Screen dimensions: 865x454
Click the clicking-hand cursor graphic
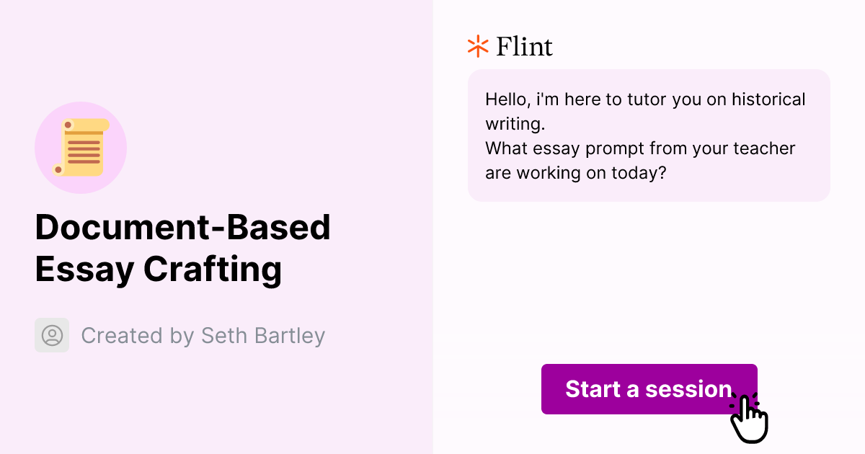750,417
